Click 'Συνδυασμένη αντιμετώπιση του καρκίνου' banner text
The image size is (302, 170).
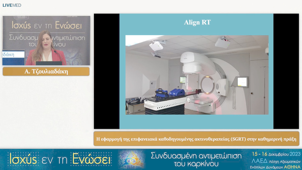[x=196, y=159]
